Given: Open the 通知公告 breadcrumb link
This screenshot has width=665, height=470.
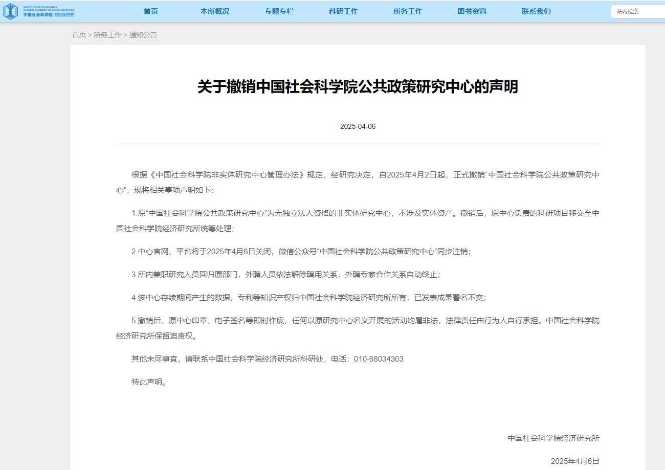Looking at the screenshot, I should click(143, 35).
